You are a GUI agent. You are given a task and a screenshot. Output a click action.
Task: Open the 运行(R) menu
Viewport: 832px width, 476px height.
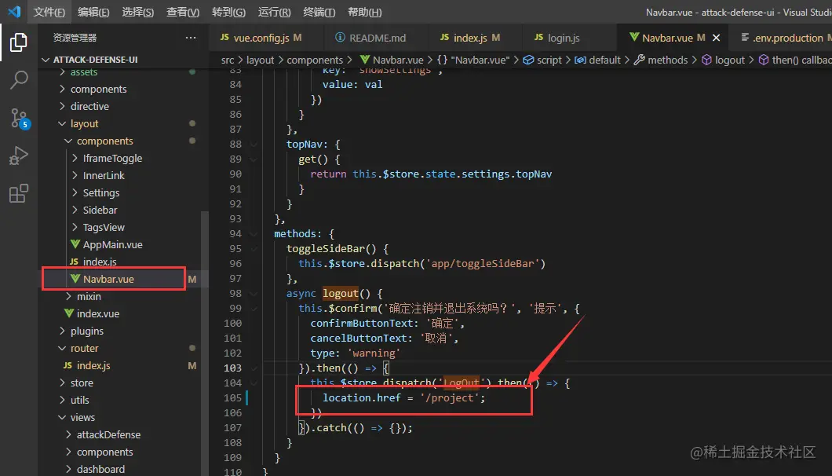(275, 12)
